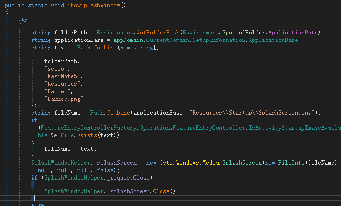Viewport: 341px width, 206px height.
Task: Click the GetFolderPath method call
Action: point(157,33)
